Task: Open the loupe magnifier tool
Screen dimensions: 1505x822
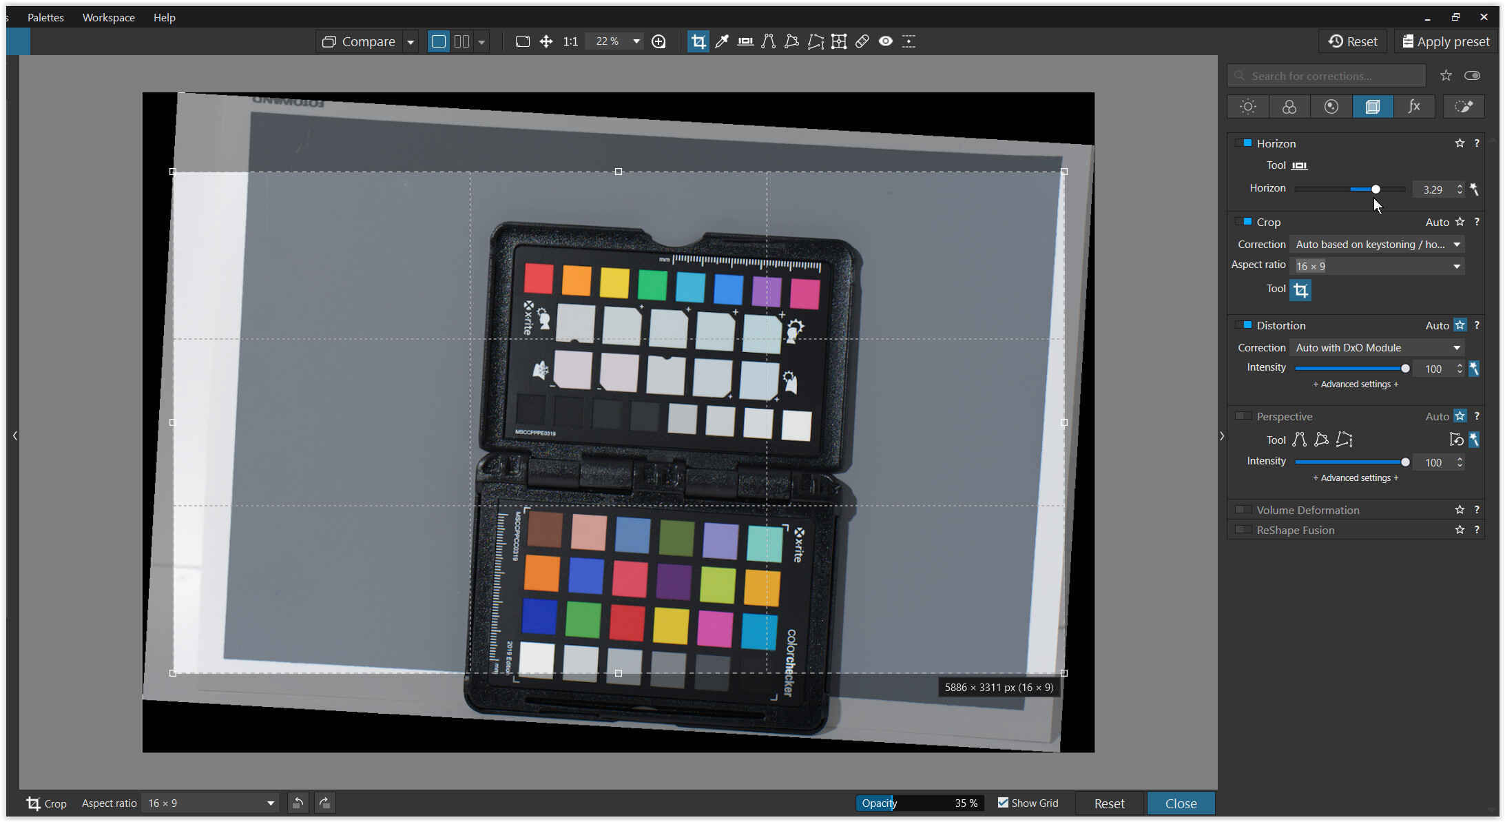Action: [658, 41]
